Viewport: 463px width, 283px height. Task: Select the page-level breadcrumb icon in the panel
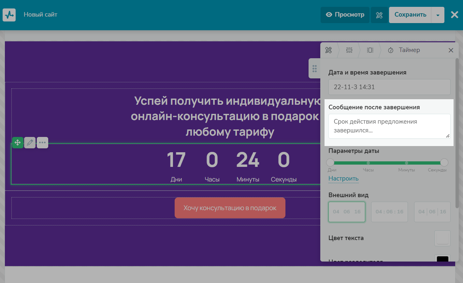point(328,50)
